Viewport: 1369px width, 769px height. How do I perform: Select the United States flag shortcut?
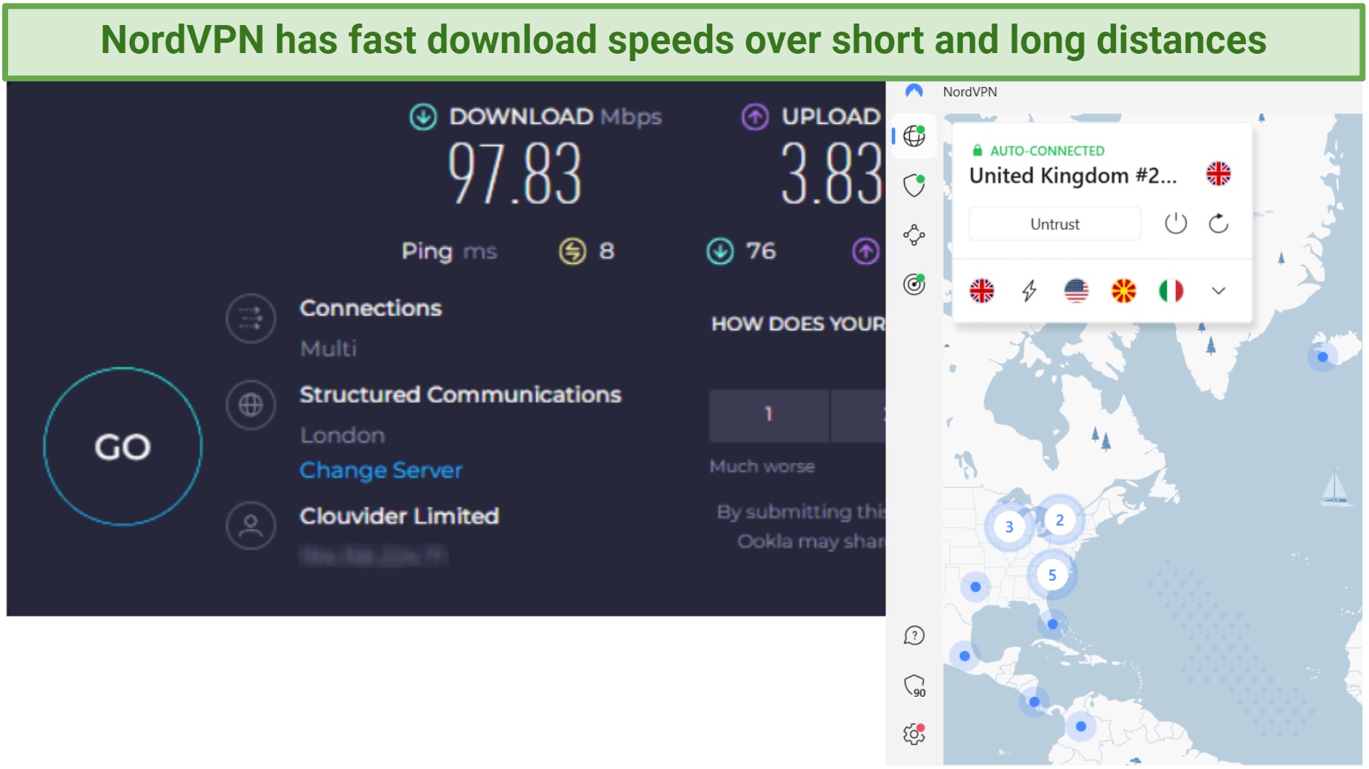(1076, 291)
